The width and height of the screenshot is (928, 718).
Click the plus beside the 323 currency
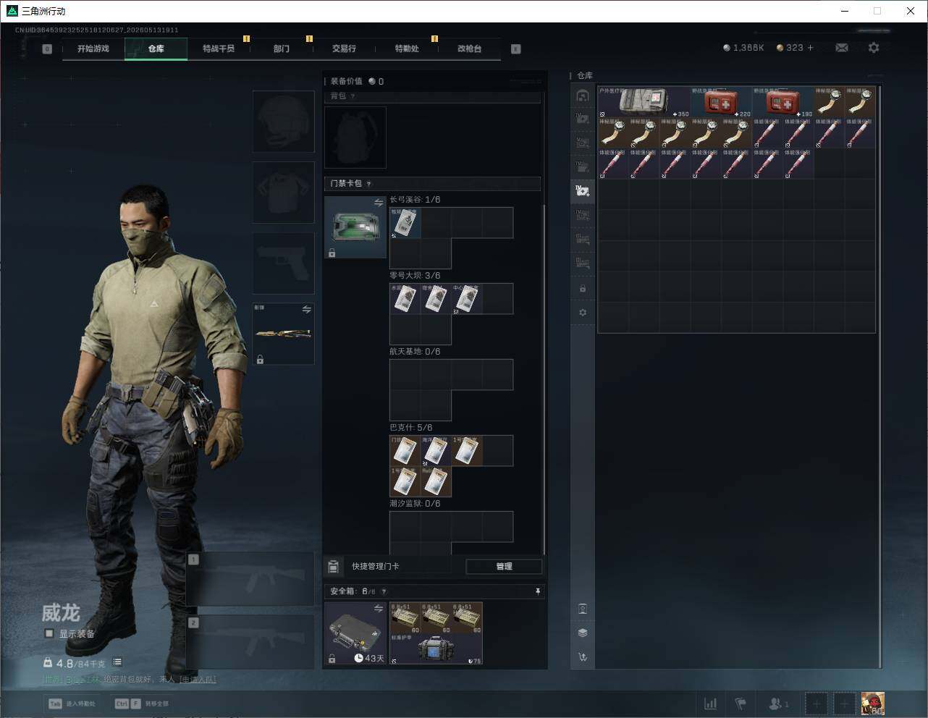[x=811, y=48]
